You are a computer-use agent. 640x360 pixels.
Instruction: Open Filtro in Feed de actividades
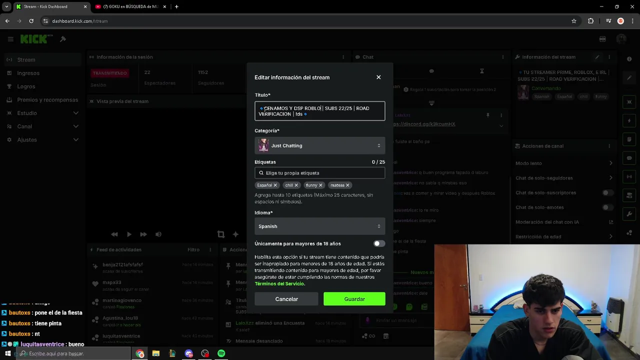click(x=193, y=249)
